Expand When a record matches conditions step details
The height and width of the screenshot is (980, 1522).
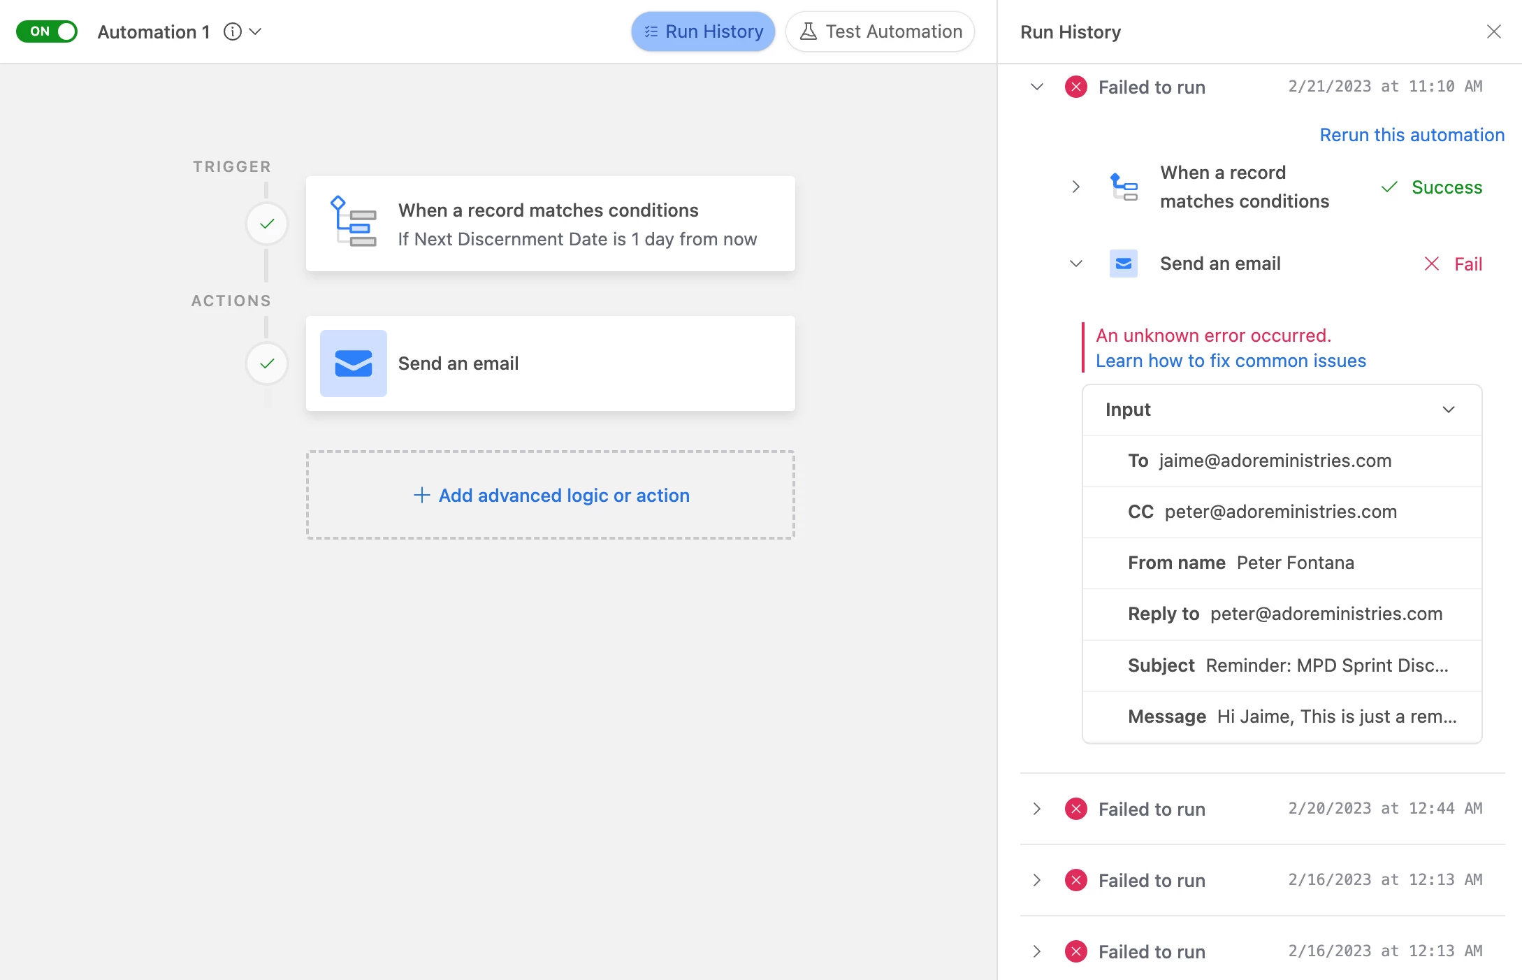click(x=1076, y=187)
